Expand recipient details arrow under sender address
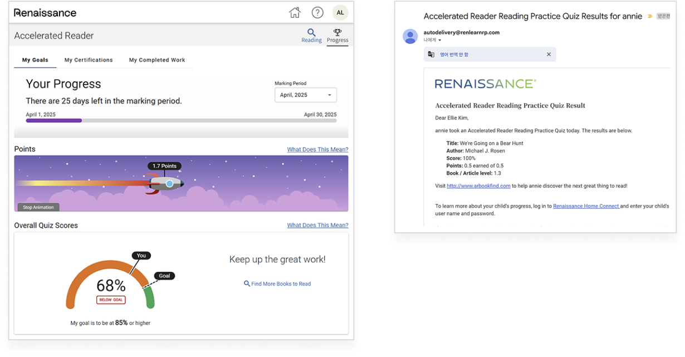Viewport: 685px width, 357px height. [439, 41]
